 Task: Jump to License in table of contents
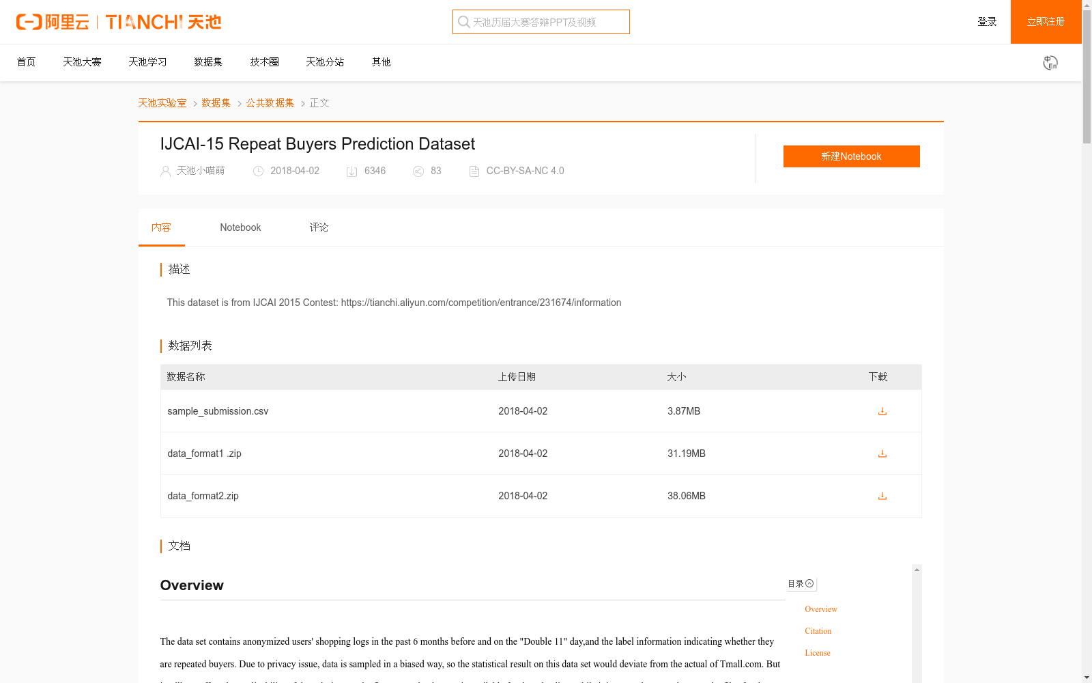(817, 653)
